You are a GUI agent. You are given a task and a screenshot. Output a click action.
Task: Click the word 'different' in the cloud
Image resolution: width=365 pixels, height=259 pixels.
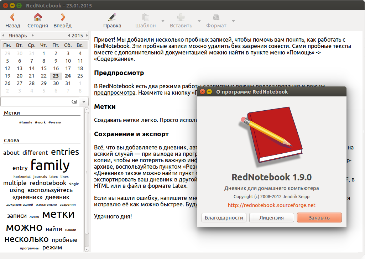point(35,153)
